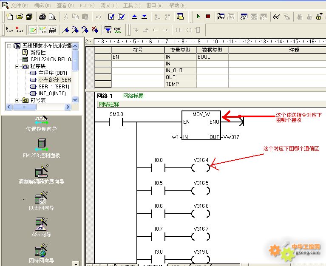Upload from PLC with blue up arrow
Screen dimensions: 326x266
[x=134, y=17]
